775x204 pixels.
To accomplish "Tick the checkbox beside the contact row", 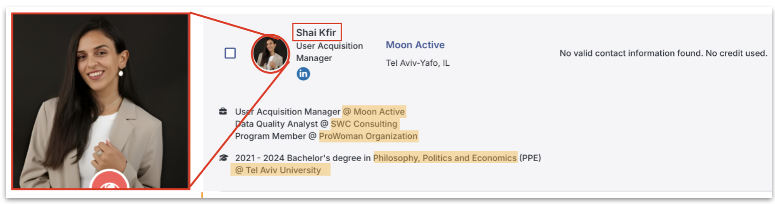I will point(230,53).
